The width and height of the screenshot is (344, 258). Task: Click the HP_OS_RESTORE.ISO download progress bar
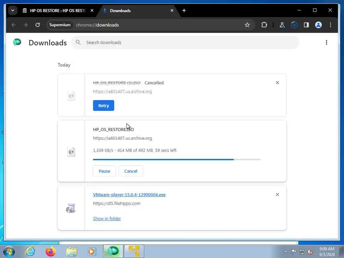[x=177, y=160]
